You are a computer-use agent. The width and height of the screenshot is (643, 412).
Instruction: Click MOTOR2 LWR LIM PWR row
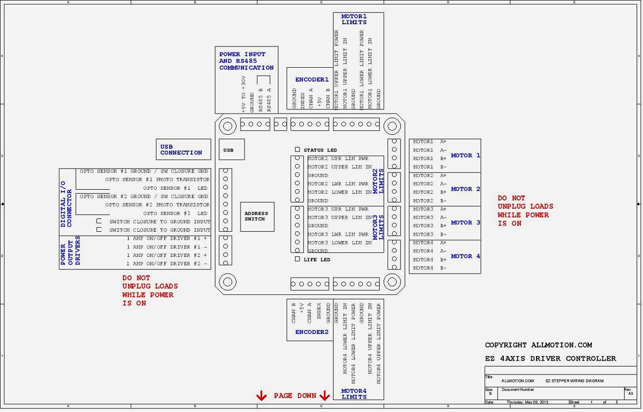[339, 184]
